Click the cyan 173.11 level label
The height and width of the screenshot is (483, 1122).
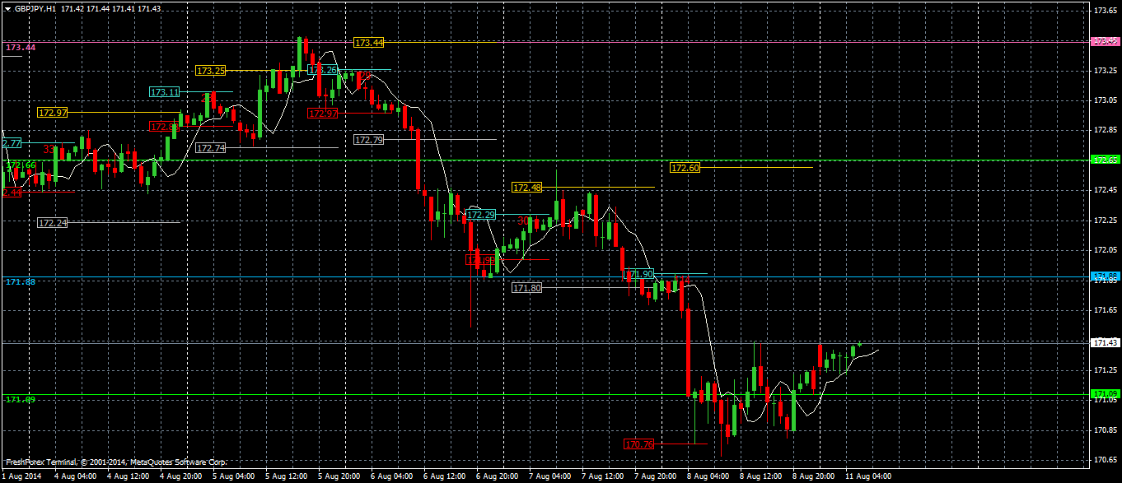[x=165, y=92]
